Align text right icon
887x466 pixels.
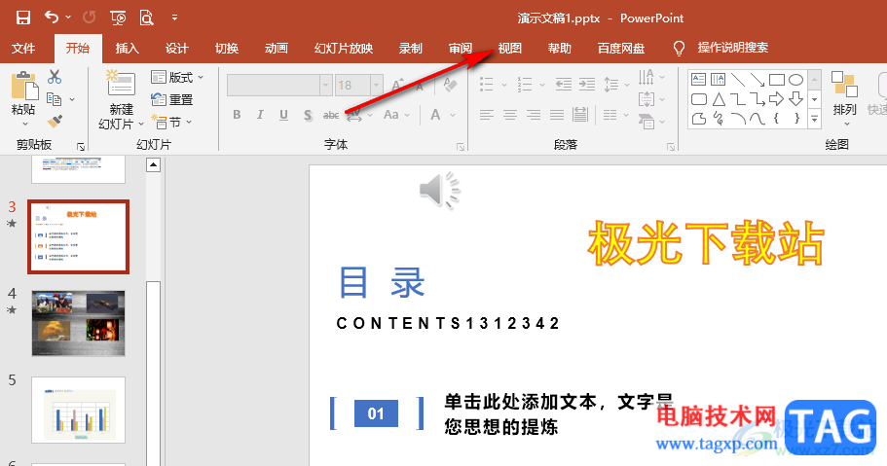point(534,116)
